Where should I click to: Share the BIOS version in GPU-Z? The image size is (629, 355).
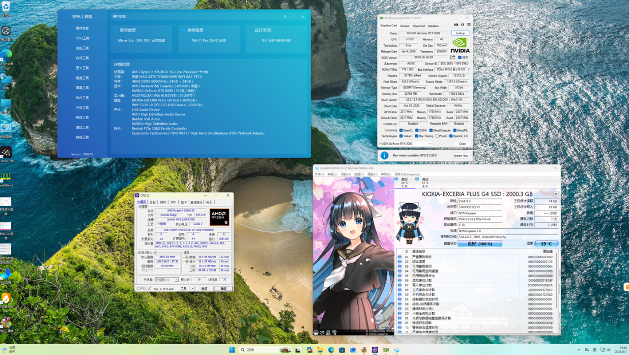(453, 57)
